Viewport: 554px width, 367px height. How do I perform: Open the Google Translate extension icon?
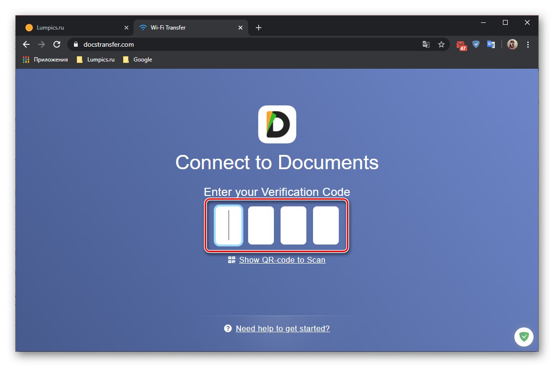[491, 44]
